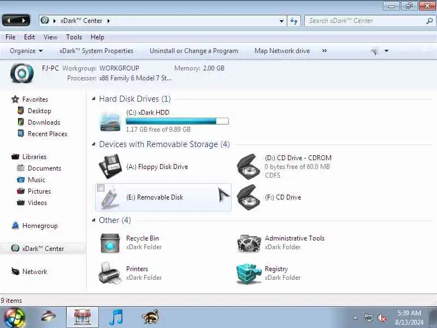Select the F: CD Drive icon
Image resolution: width=437 pixels, height=328 pixels.
click(249, 197)
